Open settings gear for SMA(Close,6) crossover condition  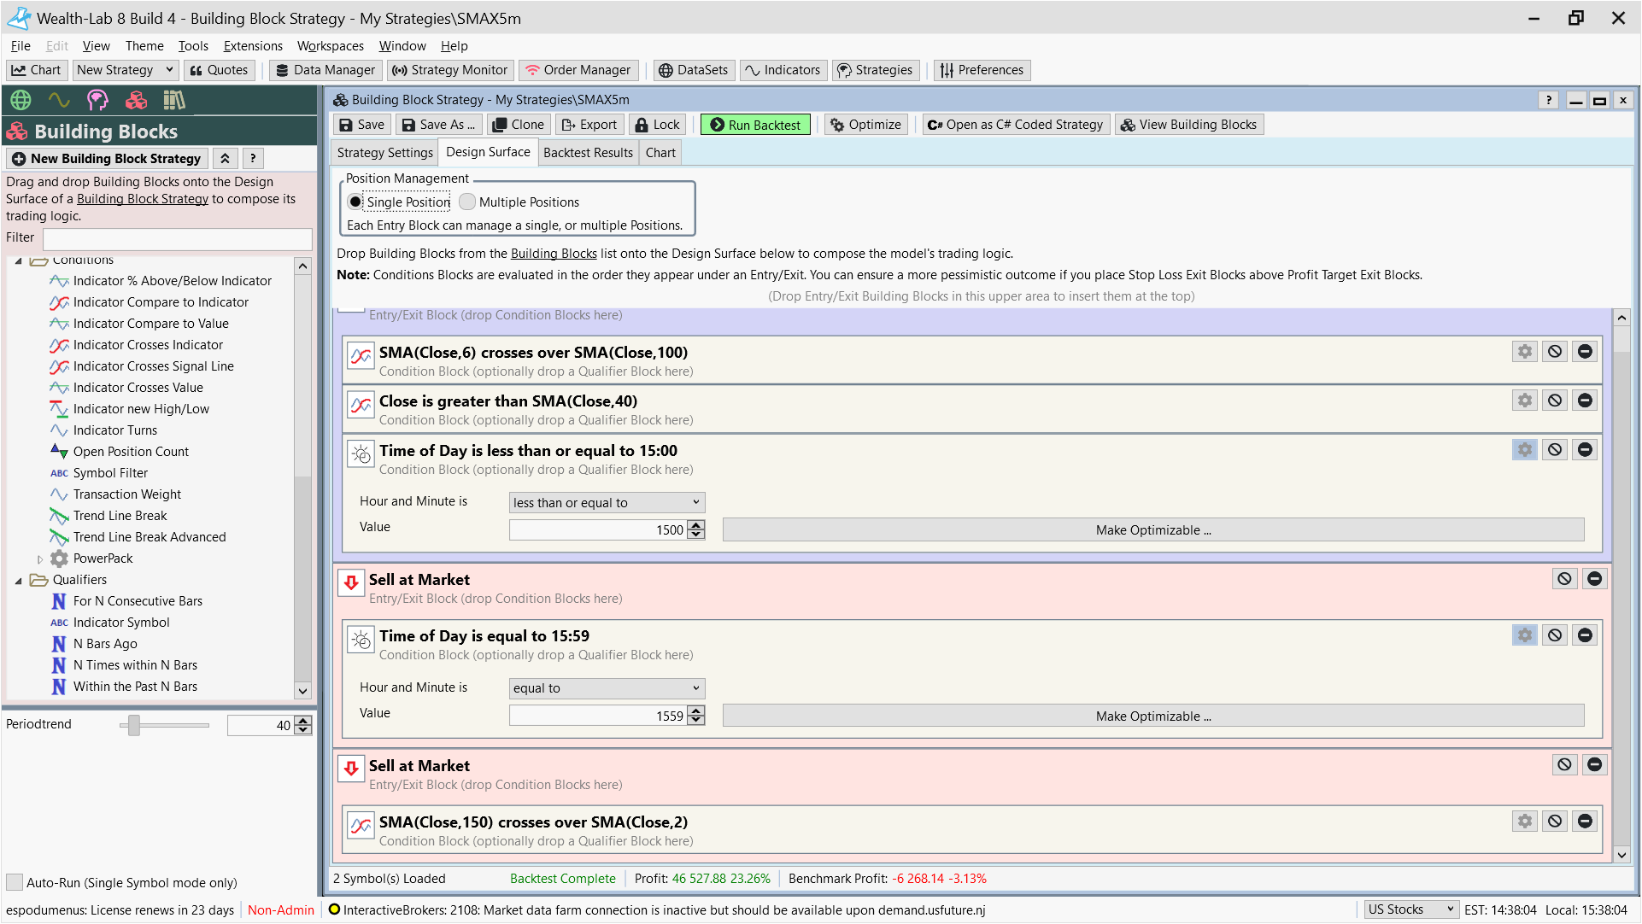[1524, 352]
